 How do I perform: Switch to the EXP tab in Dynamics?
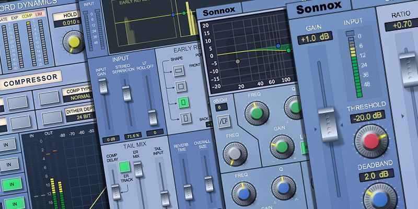16,18
